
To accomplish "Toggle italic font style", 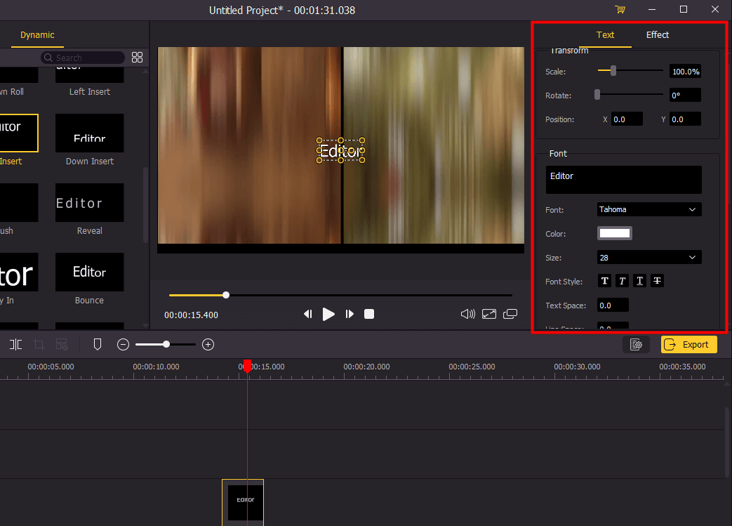I will point(623,281).
